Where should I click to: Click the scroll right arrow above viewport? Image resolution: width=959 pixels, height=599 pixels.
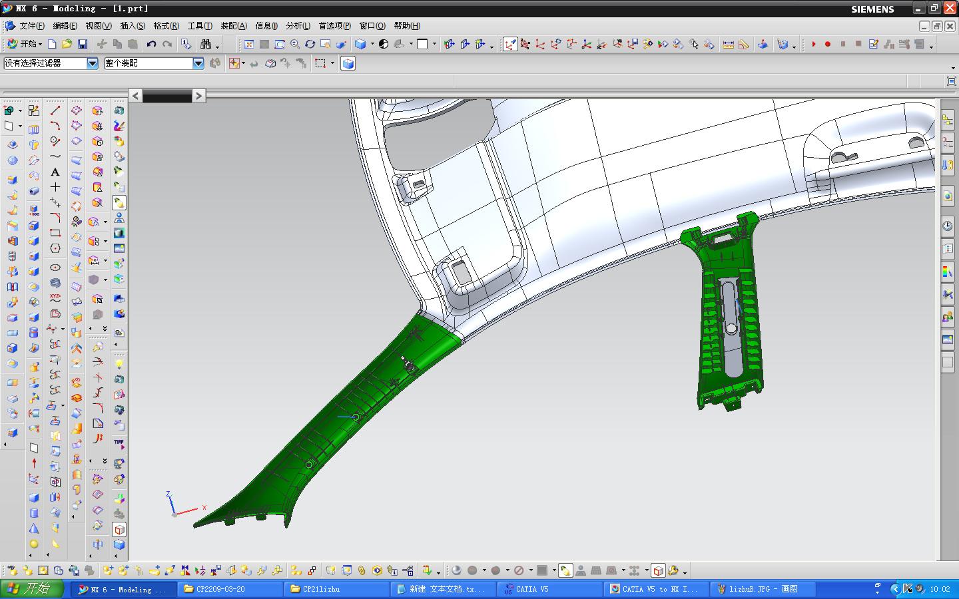pos(198,96)
